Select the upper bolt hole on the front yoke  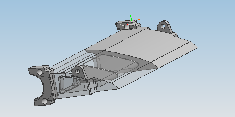pyautogui.click(x=40, y=72)
